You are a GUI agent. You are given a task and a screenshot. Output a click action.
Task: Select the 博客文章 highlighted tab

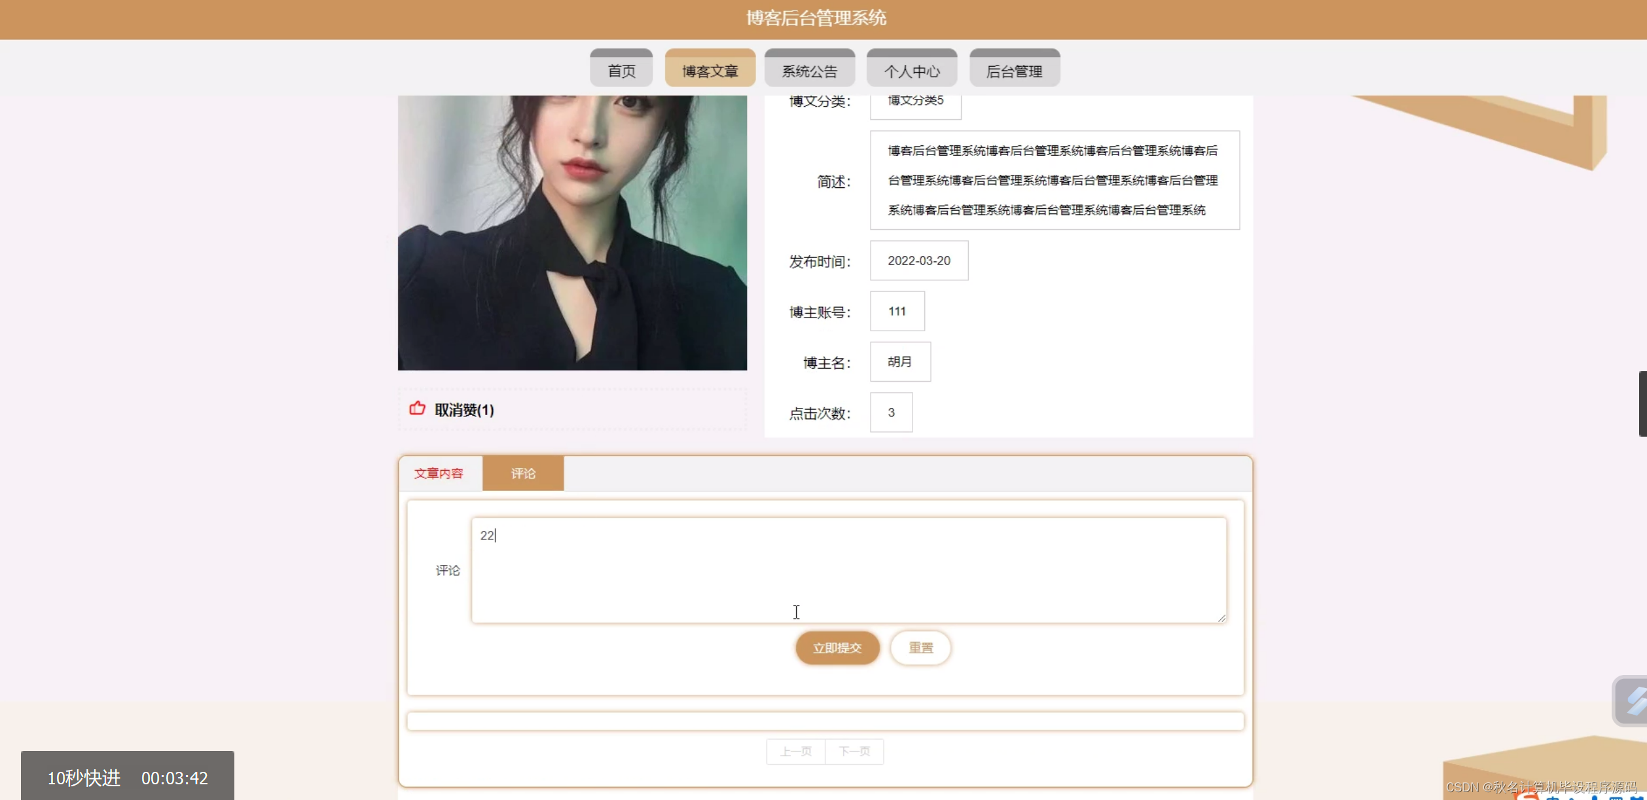(710, 68)
